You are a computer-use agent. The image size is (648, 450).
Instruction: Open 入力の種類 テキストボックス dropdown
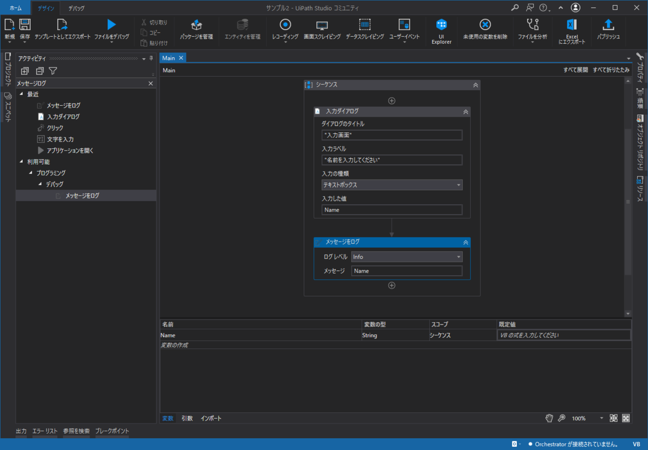(392, 185)
